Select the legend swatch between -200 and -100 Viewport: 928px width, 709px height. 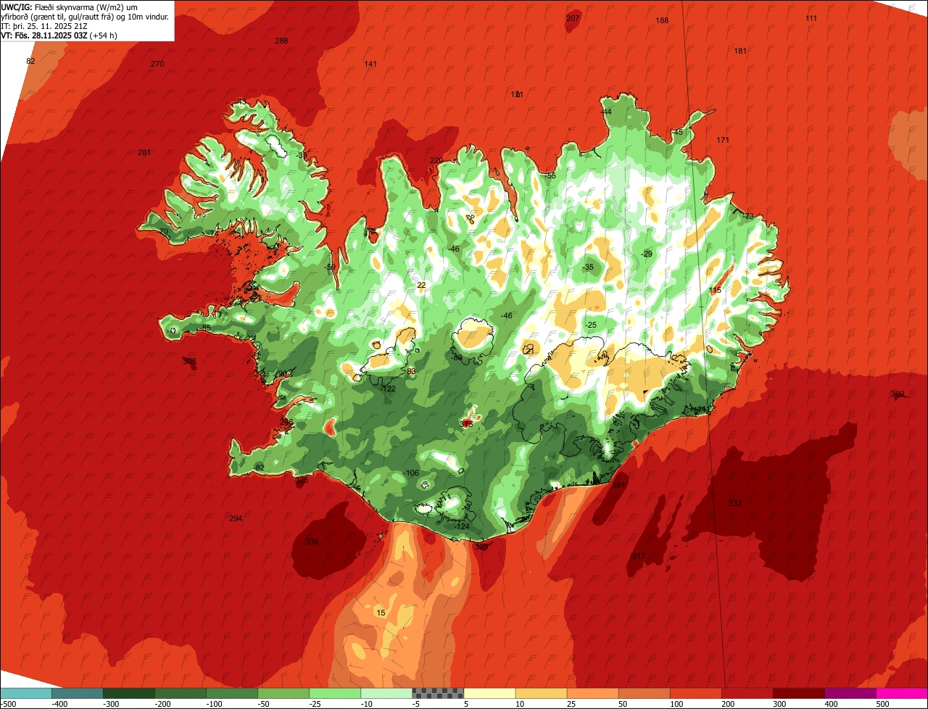click(181, 693)
